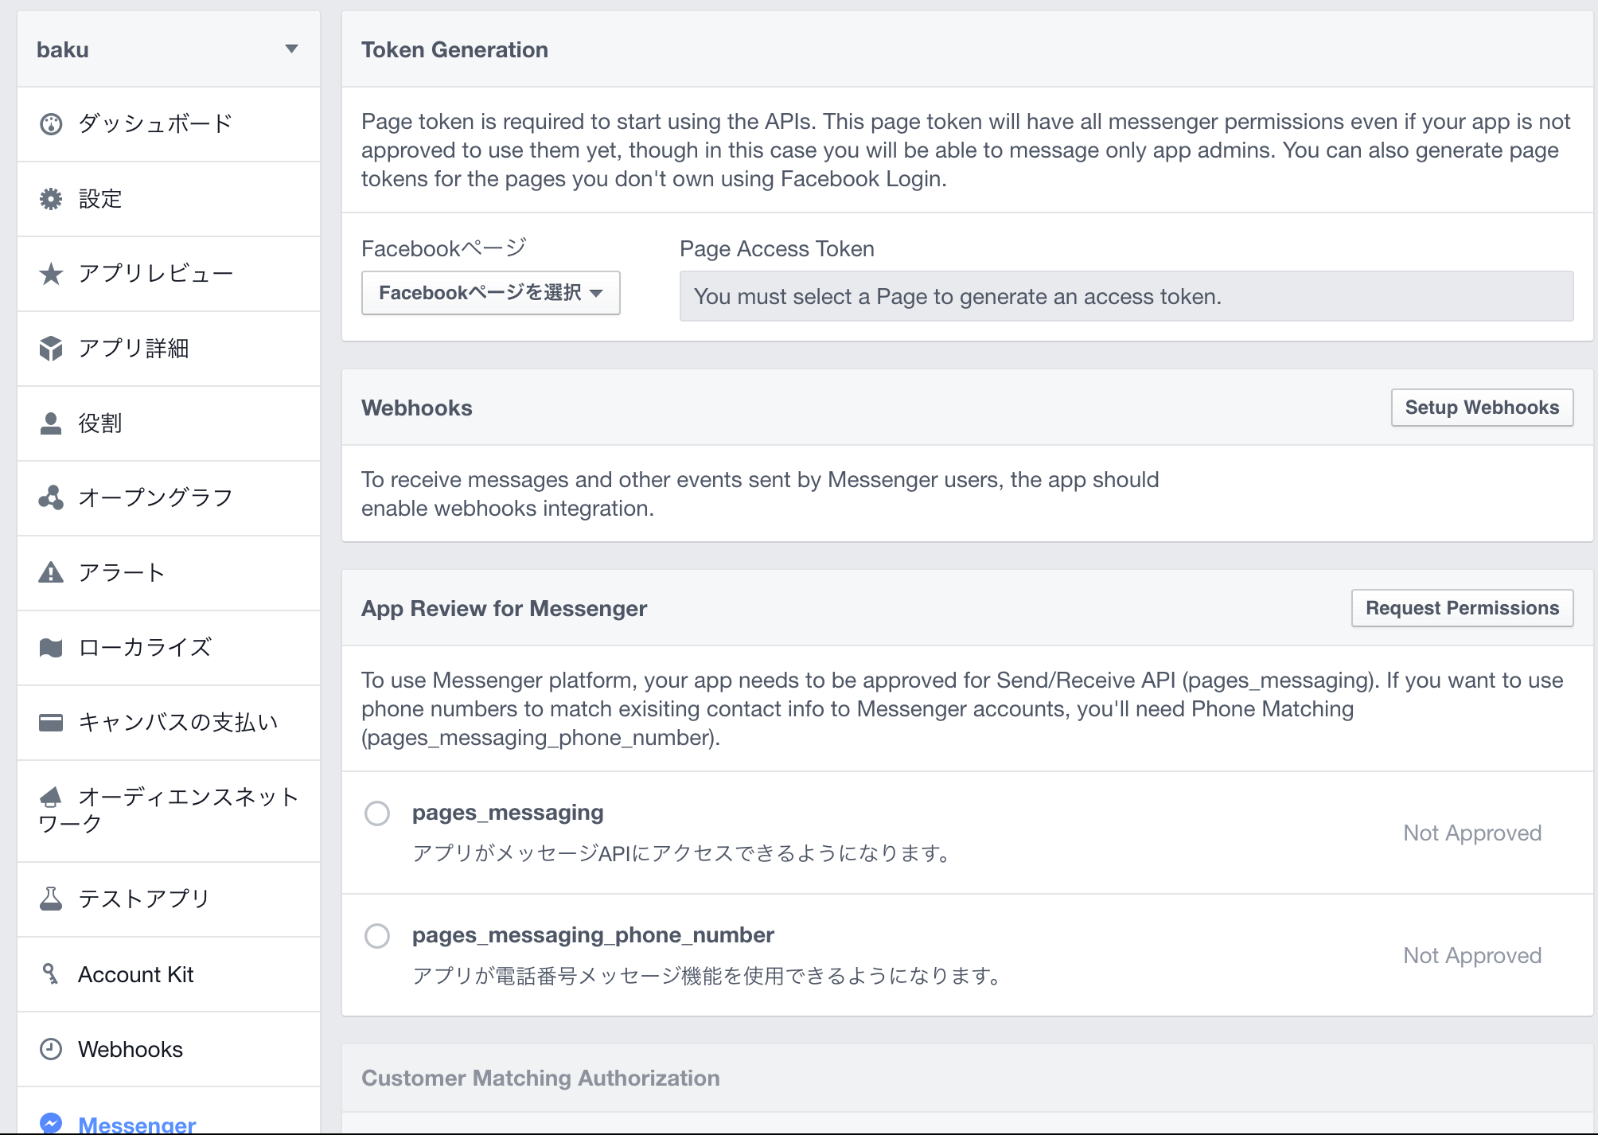Click the Localize flag icon
This screenshot has width=1598, height=1135.
[x=51, y=648]
